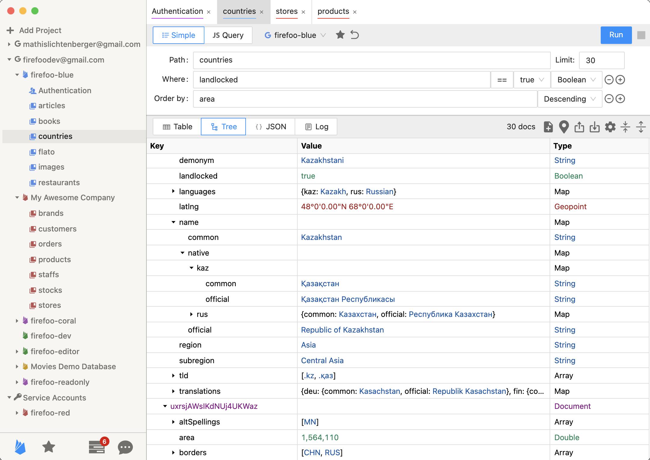Open the feedback chat bubble icon
Screen dimensions: 650x460
coord(125,447)
